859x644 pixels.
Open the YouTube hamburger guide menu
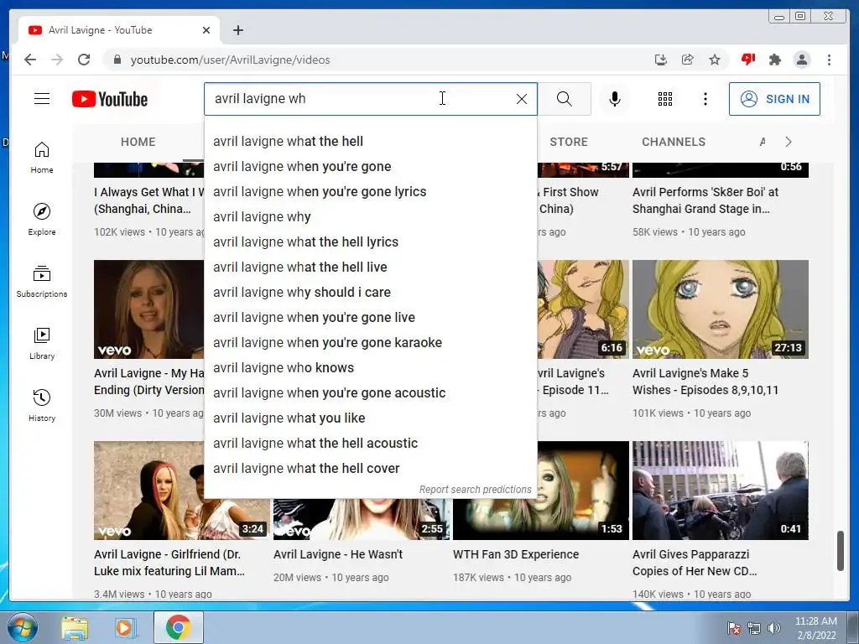(x=42, y=99)
